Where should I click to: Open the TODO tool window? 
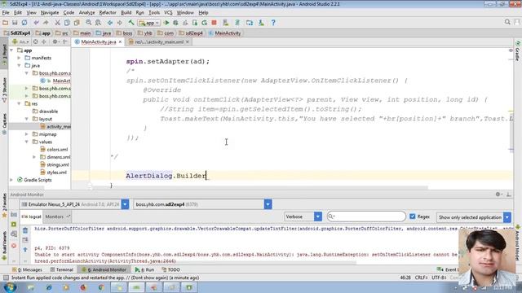pyautogui.click(x=170, y=269)
